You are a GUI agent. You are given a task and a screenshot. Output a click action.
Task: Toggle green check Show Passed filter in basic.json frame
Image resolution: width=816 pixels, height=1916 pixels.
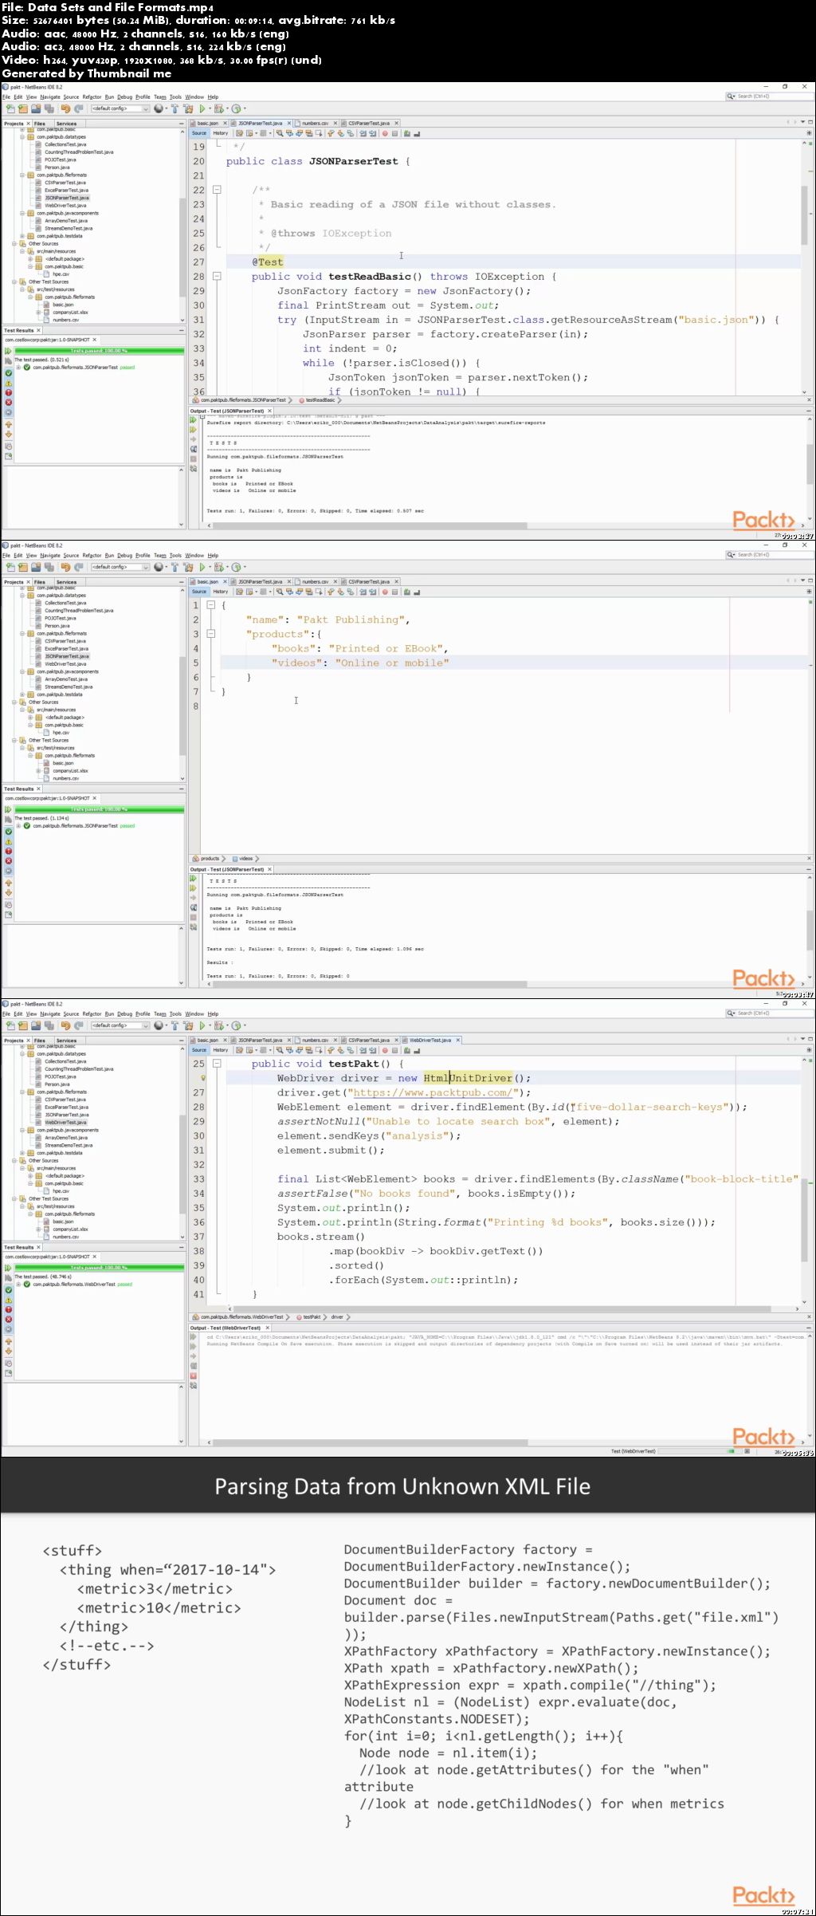tap(8, 831)
